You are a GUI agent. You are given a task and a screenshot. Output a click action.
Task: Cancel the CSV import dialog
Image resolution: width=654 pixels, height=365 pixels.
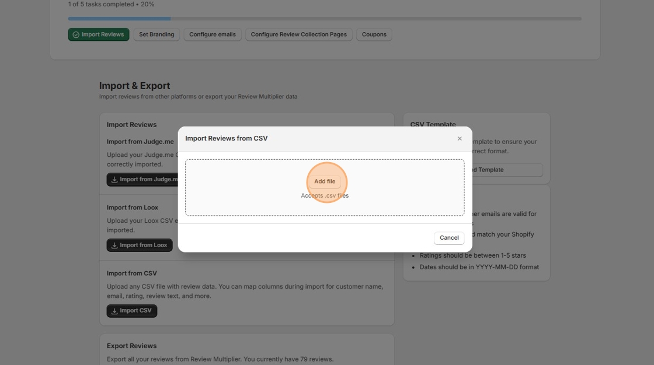(448, 238)
